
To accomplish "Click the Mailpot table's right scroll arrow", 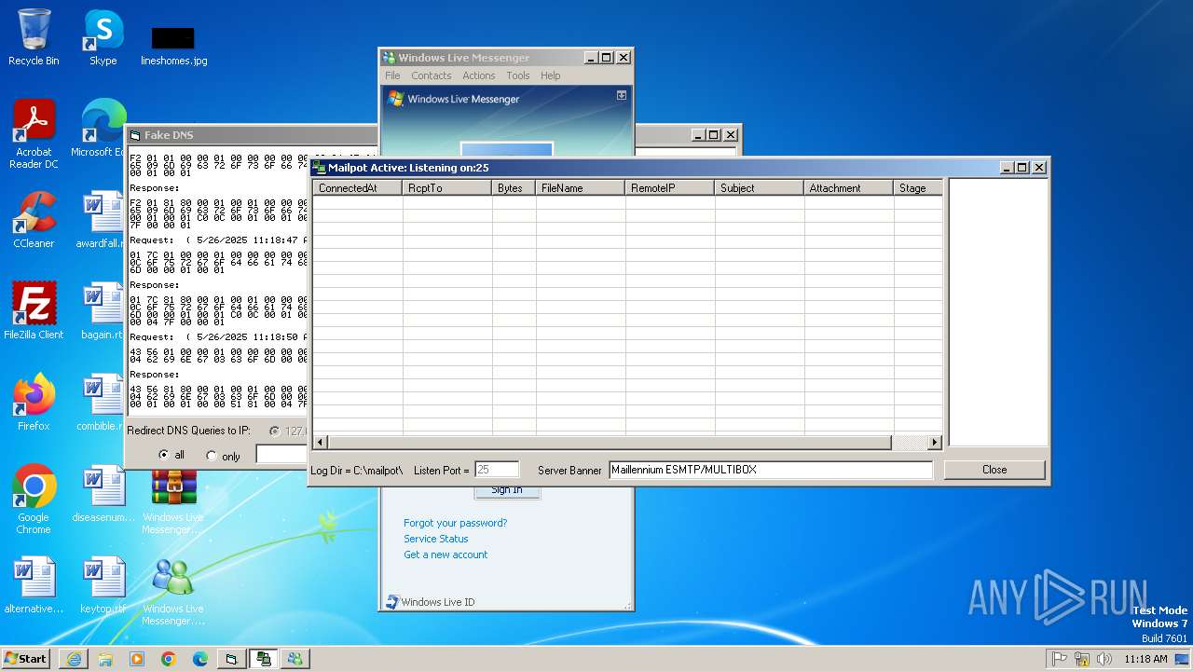I will coord(935,443).
